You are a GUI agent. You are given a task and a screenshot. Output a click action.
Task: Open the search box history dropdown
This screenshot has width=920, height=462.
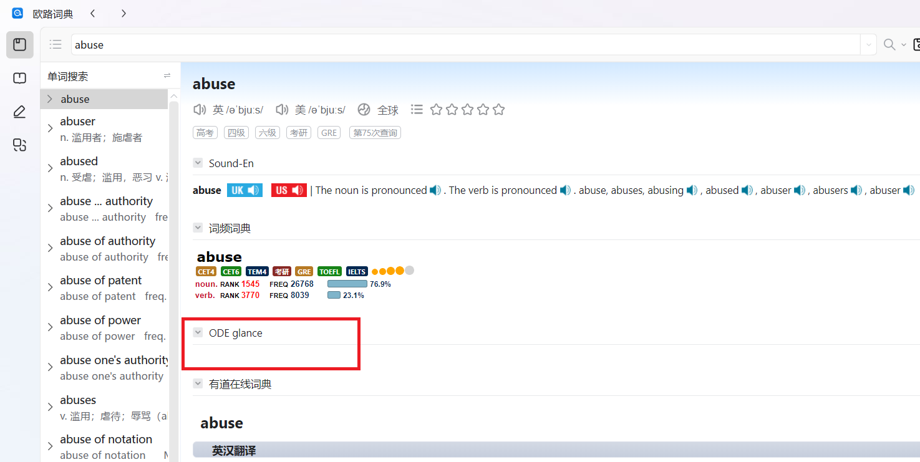tap(868, 45)
